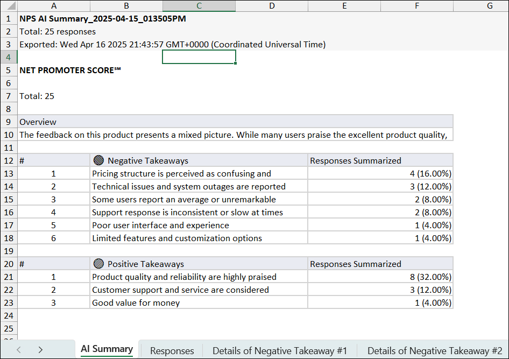Select column E header
This screenshot has width=509, height=359.
(x=344, y=6)
